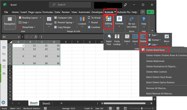Choose Delete Watermark
The width and height of the screenshot is (187, 110).
click(155, 61)
